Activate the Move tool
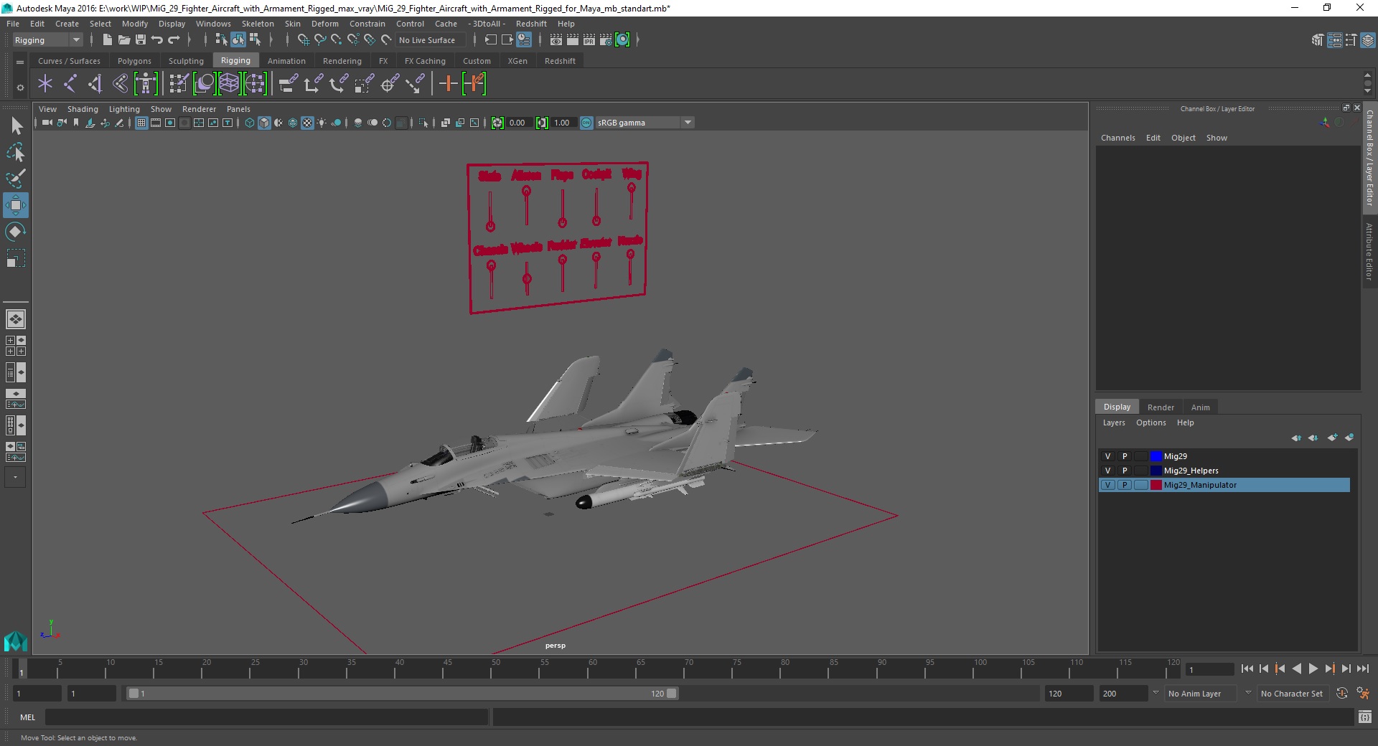This screenshot has height=746, width=1378. pos(16,205)
